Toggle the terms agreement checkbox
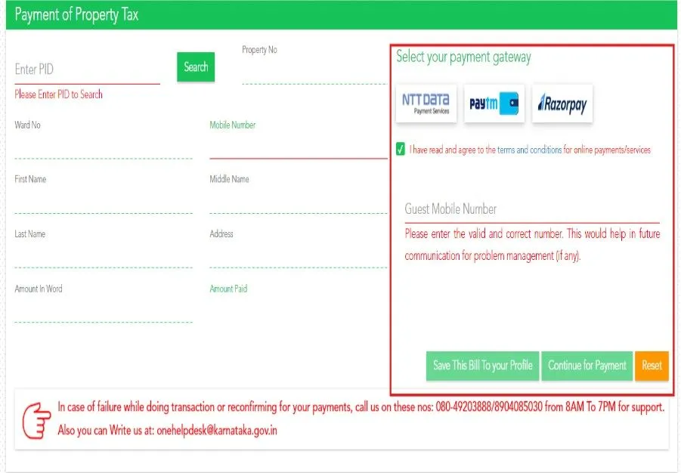 (x=401, y=150)
